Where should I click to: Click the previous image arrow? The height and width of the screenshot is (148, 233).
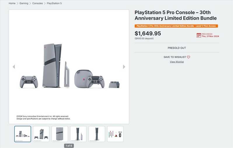click(x=14, y=67)
